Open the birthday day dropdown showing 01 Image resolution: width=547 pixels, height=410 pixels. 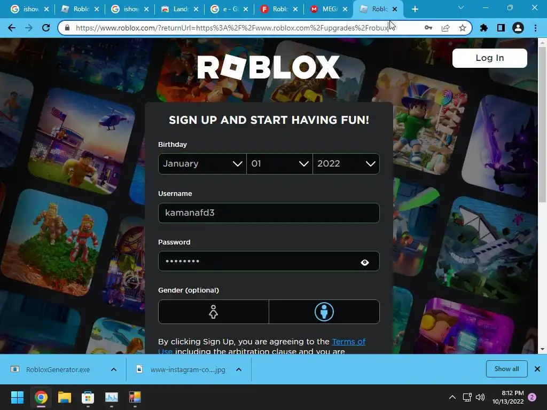point(279,164)
